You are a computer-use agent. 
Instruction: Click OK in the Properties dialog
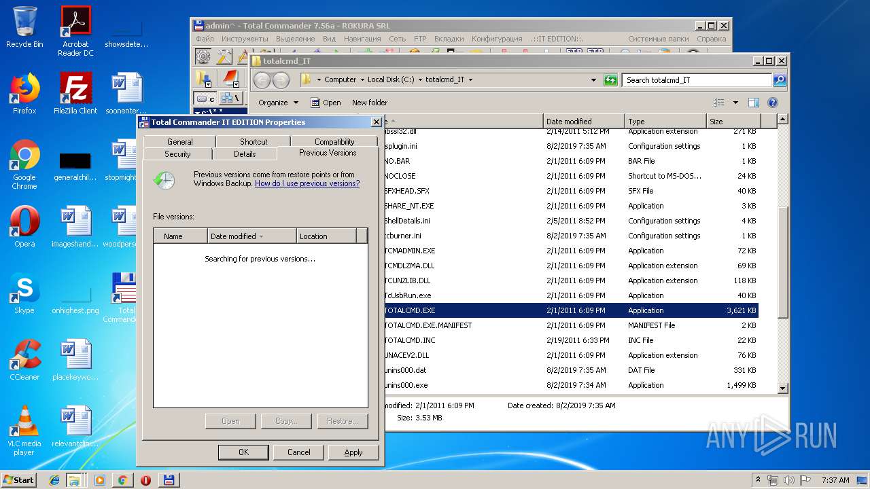(x=243, y=452)
